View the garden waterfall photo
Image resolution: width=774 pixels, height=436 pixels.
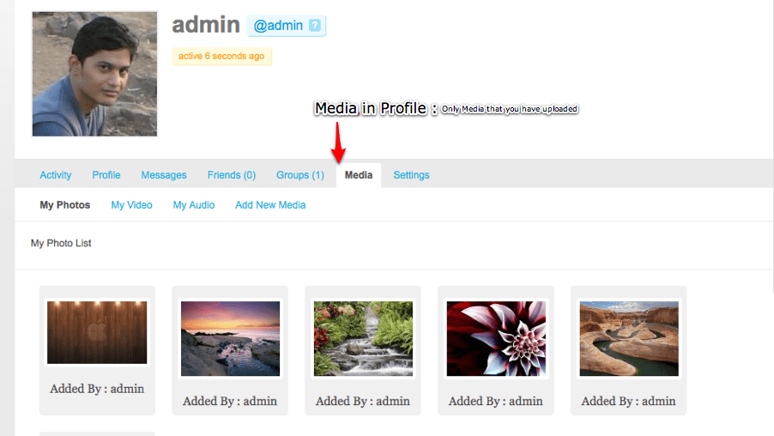363,339
